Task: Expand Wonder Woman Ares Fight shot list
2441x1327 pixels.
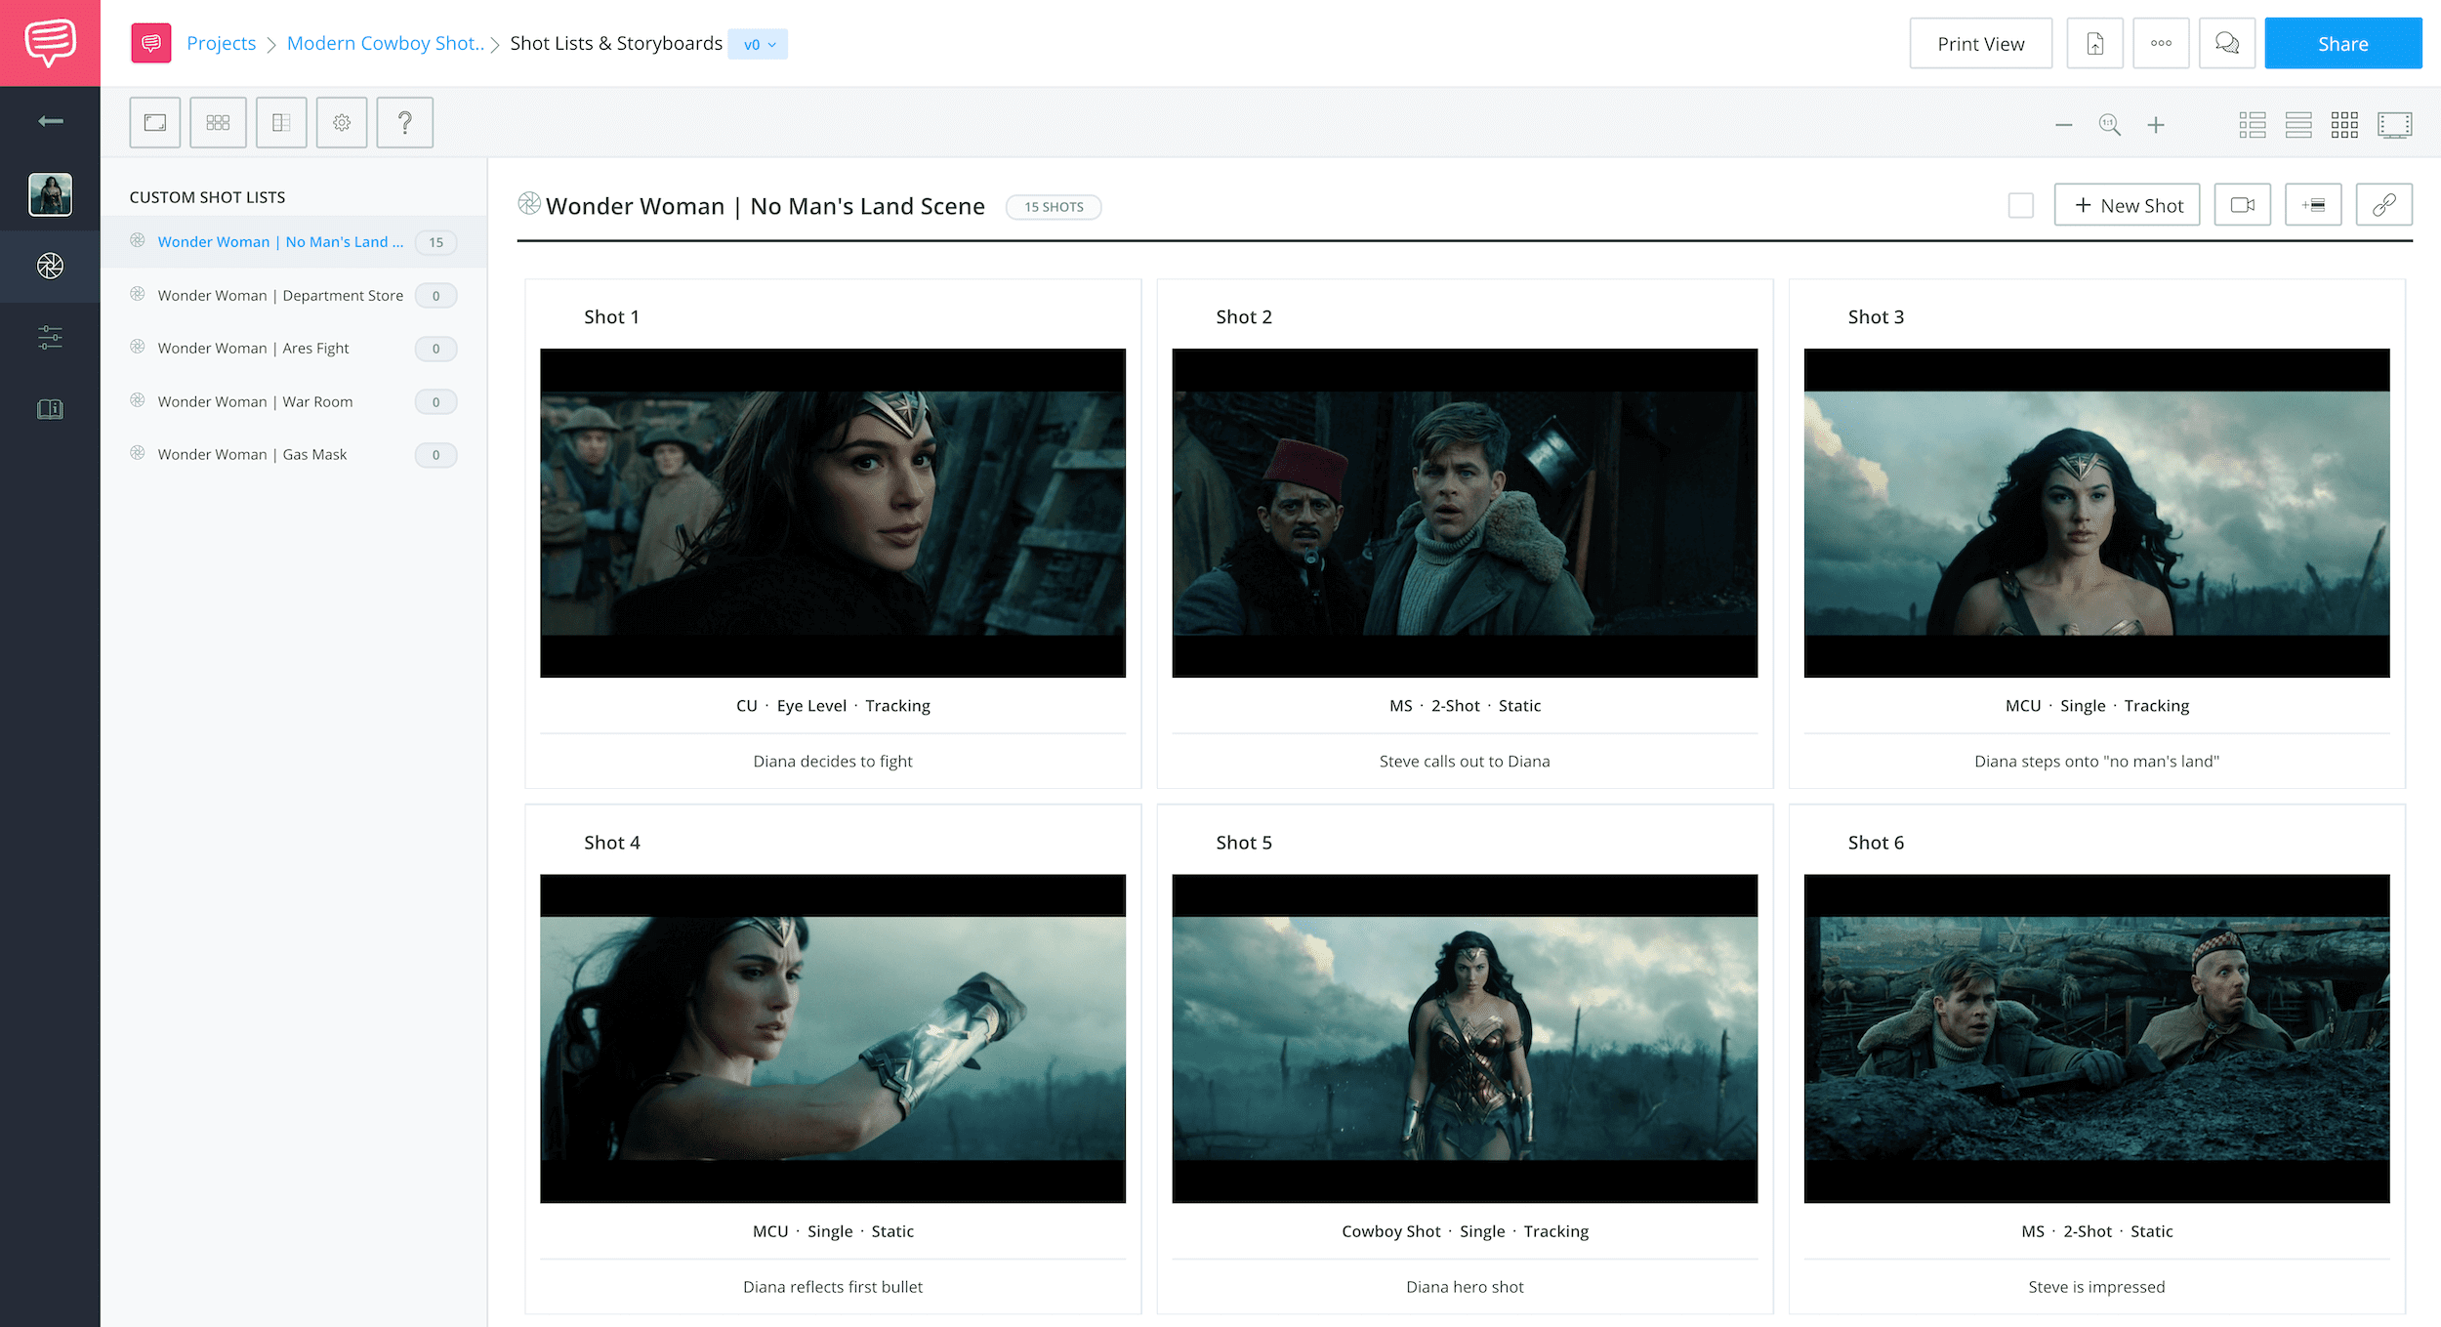Action: click(253, 347)
